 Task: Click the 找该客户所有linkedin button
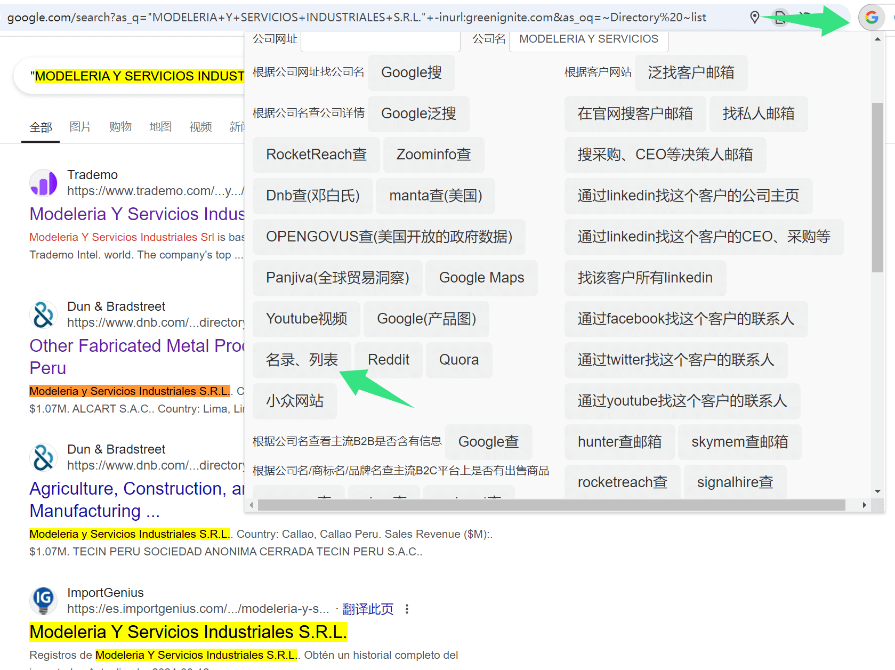(646, 278)
